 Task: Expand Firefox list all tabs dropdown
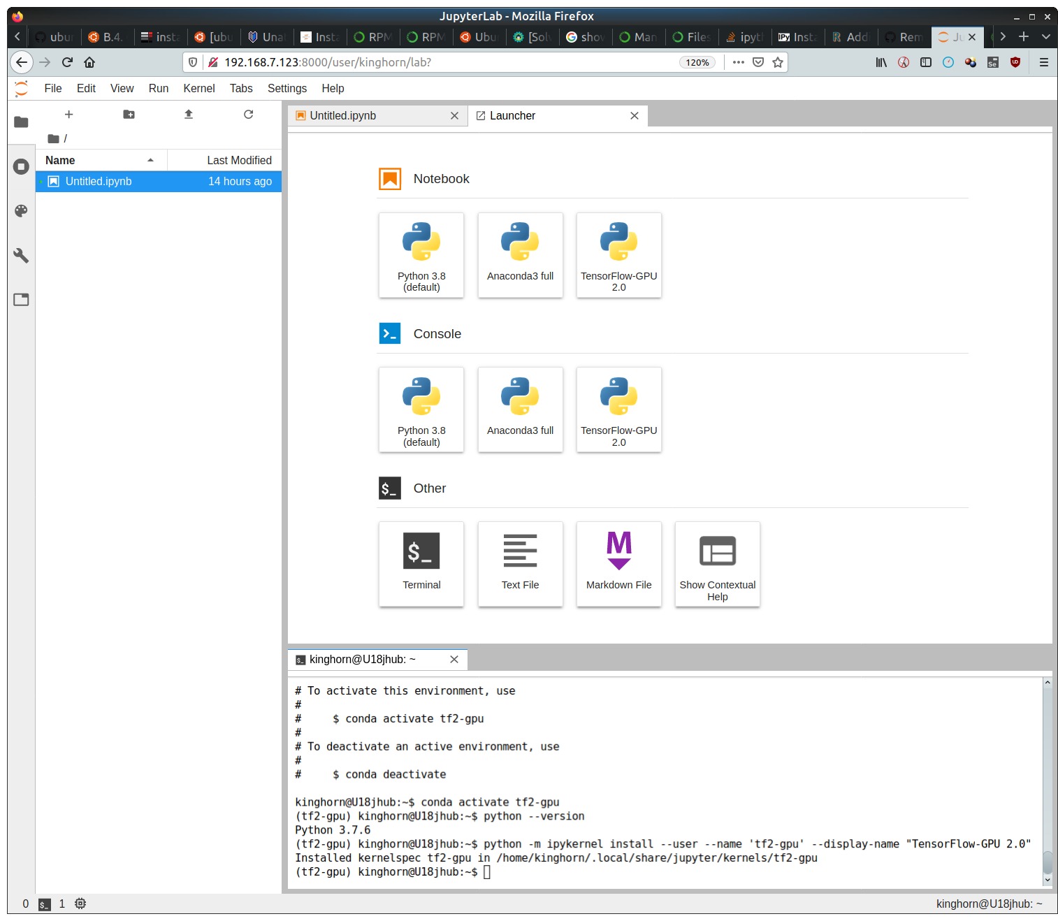pyautogui.click(x=1045, y=37)
